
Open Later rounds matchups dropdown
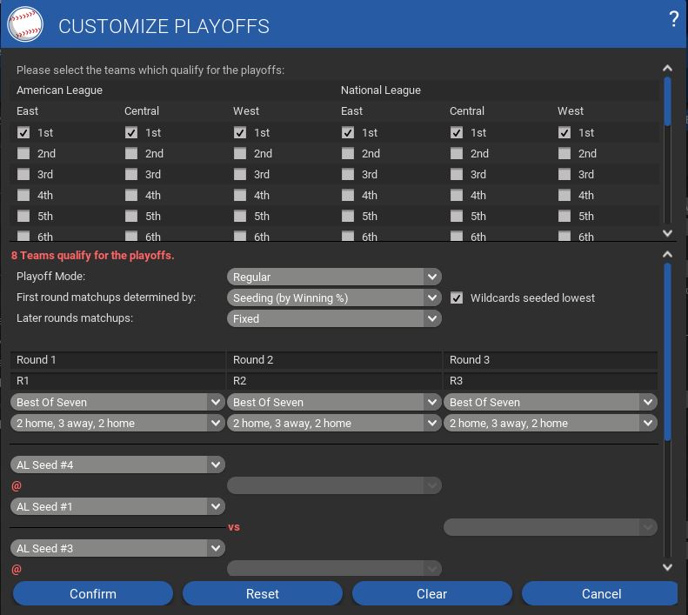335,318
